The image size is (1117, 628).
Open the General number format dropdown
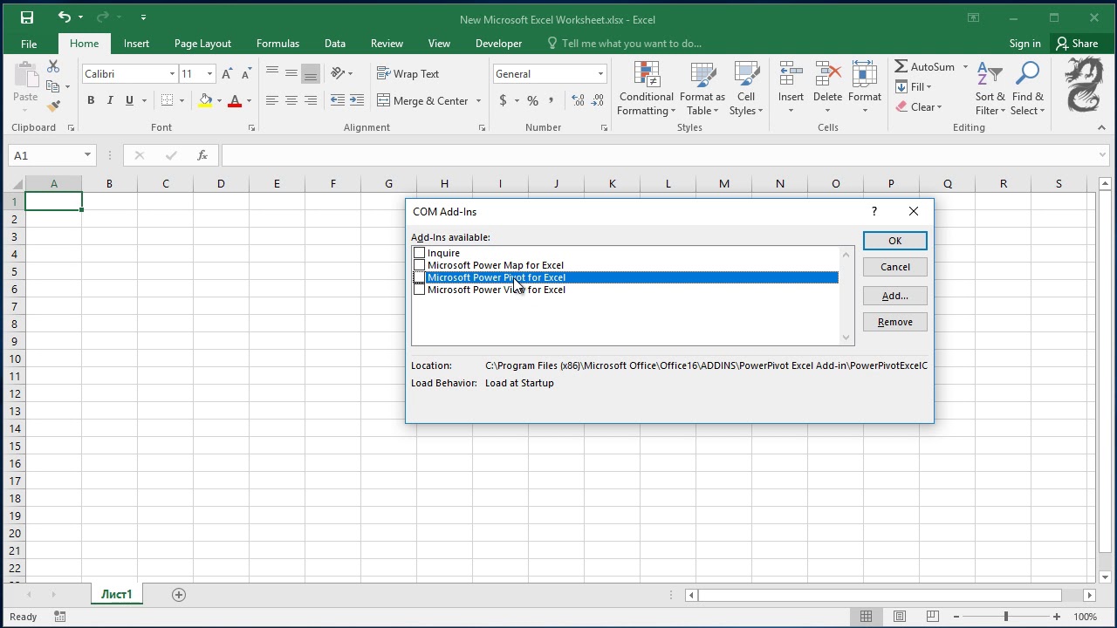click(x=600, y=74)
